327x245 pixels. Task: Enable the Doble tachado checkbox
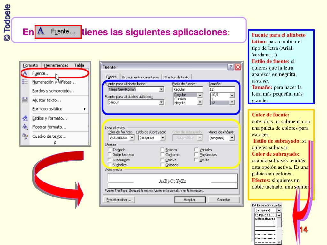coord(110,154)
